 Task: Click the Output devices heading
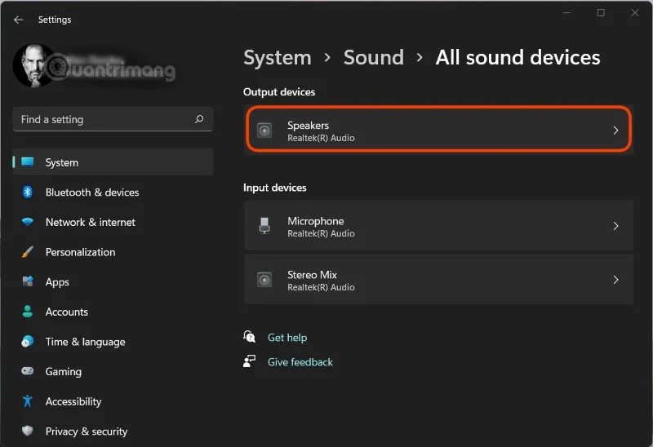279,92
